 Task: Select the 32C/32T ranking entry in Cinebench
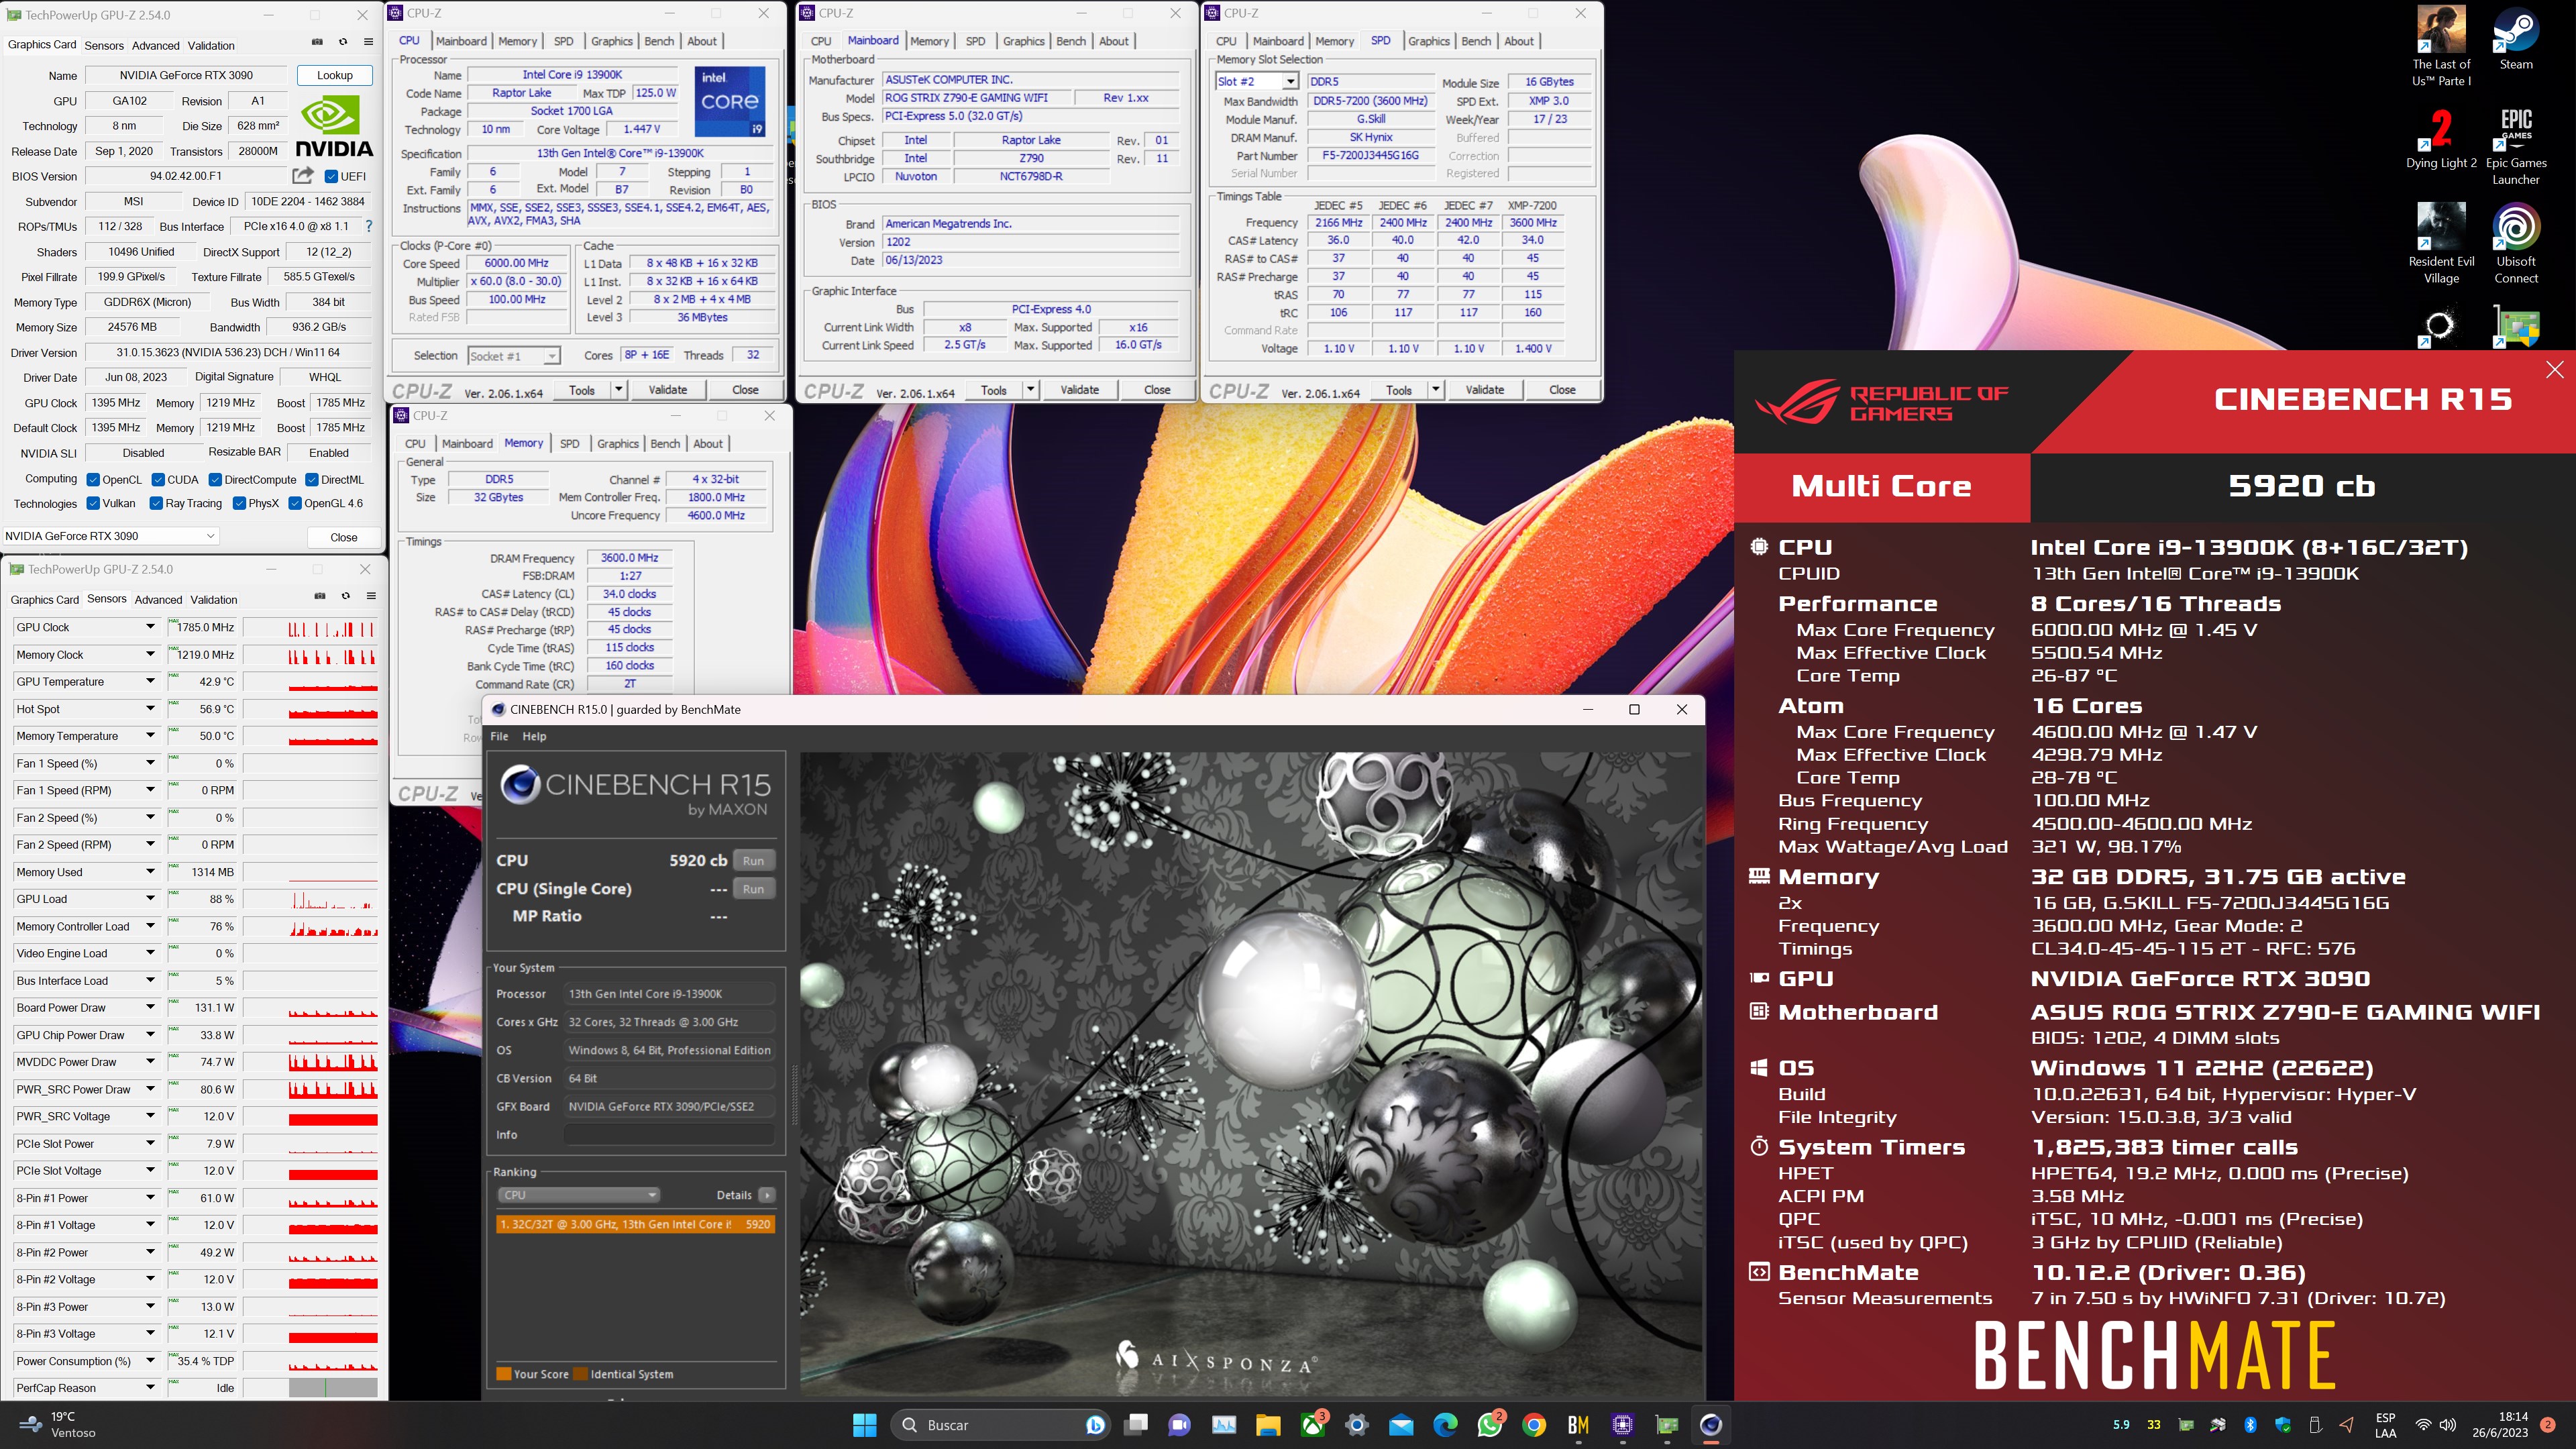click(x=636, y=1224)
